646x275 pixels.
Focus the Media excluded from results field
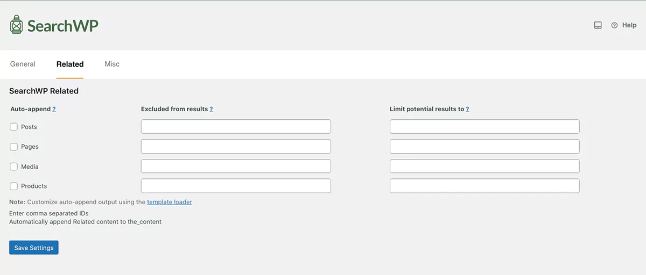236,167
